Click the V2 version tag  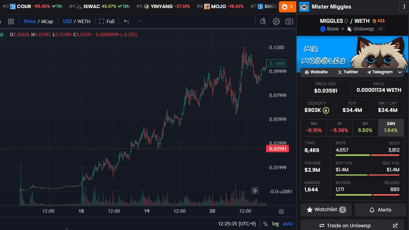click(380, 29)
